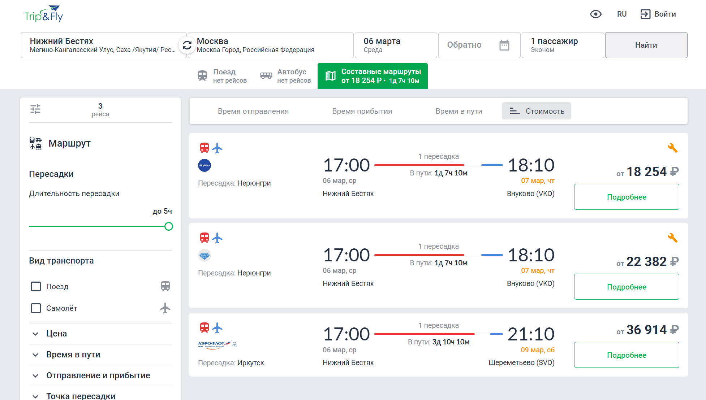The height and width of the screenshot is (400, 706).
Task: Edit the Москва destination field
Action: [271, 45]
